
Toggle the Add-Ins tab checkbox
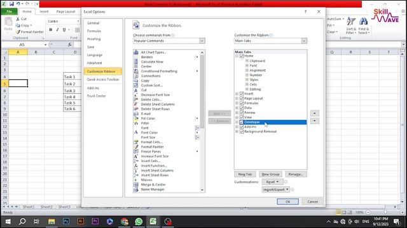[x=242, y=127]
